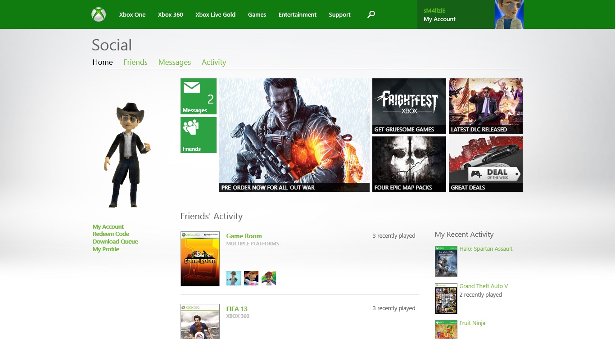
Task: Open the Download Queue link
Action: [x=115, y=242]
